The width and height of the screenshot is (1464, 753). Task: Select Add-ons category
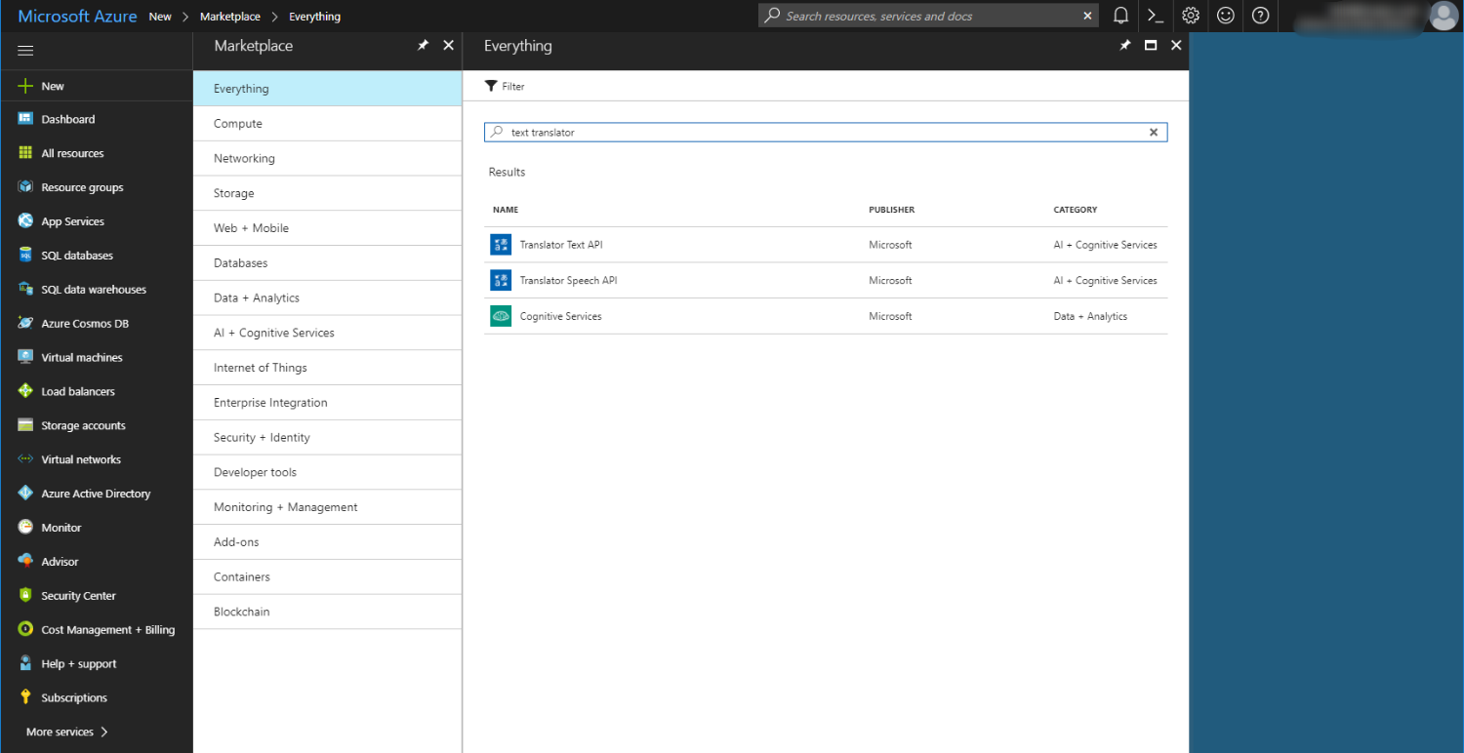coord(327,542)
